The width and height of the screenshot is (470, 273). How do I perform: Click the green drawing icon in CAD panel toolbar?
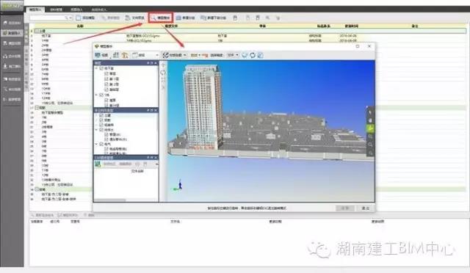pyautogui.click(x=98, y=164)
